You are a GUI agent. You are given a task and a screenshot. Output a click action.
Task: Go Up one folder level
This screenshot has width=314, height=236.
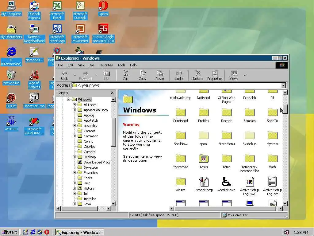tap(106, 75)
